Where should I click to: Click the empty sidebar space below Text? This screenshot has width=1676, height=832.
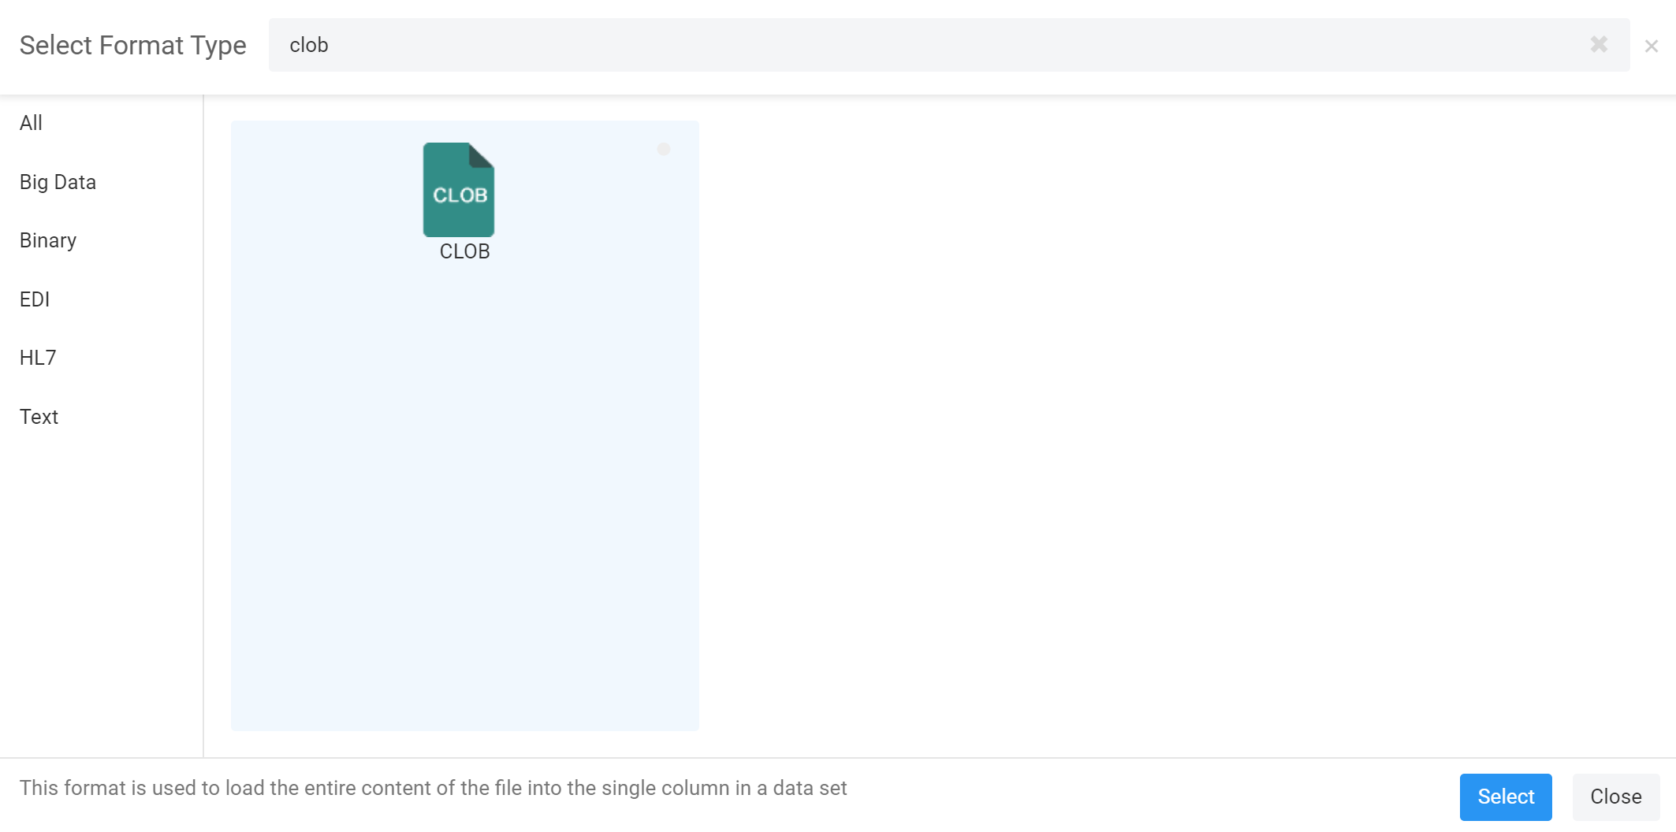tap(101, 591)
